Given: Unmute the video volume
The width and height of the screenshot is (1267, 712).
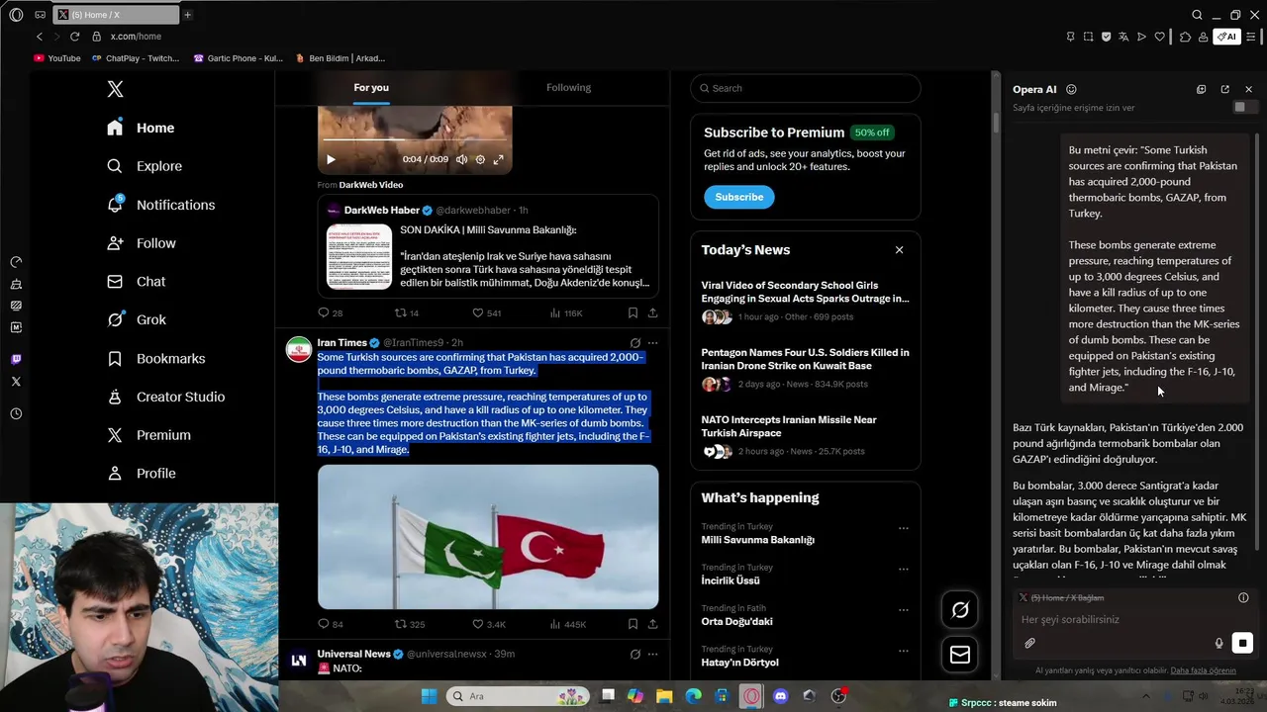Looking at the screenshot, I should click(461, 159).
